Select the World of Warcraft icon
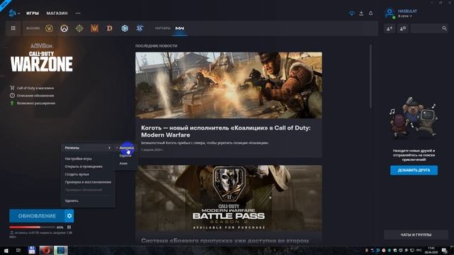 tap(49, 28)
